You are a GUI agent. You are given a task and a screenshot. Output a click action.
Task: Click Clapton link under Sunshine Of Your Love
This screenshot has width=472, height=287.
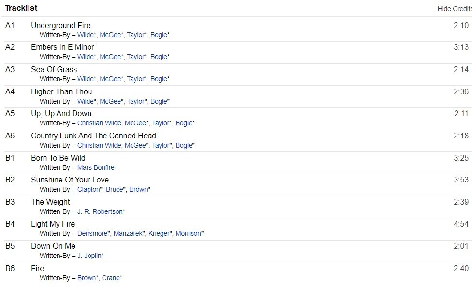89,189
